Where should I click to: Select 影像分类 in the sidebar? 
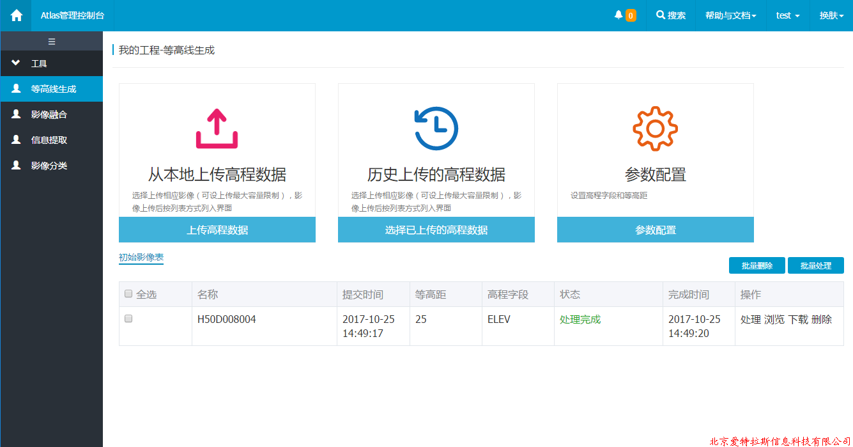tap(49, 166)
